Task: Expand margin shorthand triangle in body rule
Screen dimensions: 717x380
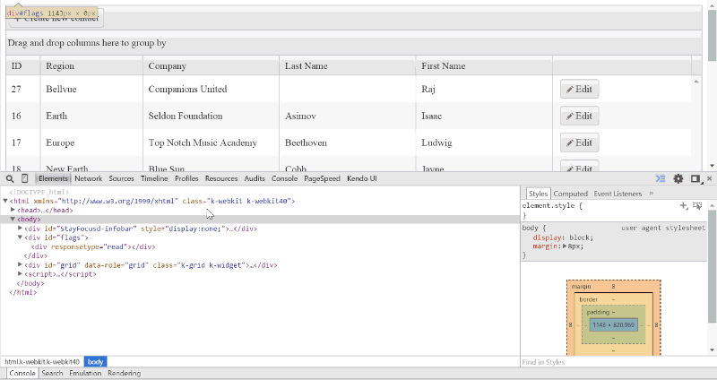Action: coord(565,246)
